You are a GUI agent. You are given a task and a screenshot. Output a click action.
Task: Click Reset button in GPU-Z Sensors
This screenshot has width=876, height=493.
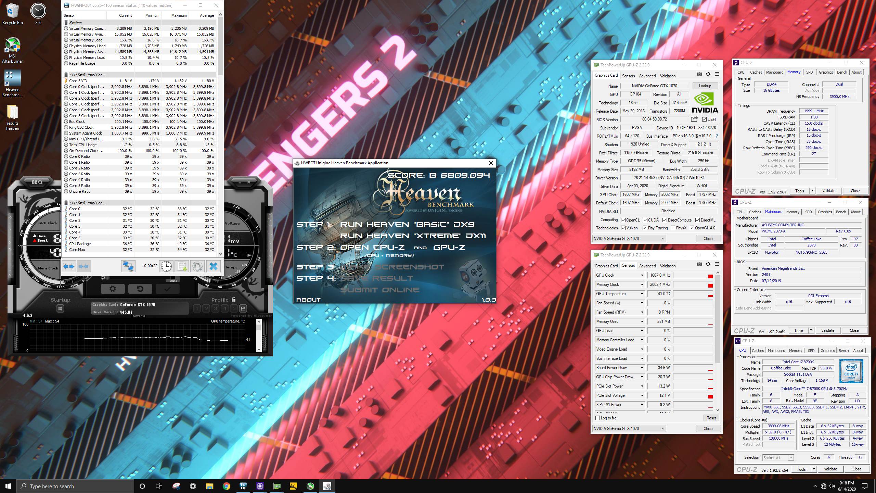coord(711,418)
